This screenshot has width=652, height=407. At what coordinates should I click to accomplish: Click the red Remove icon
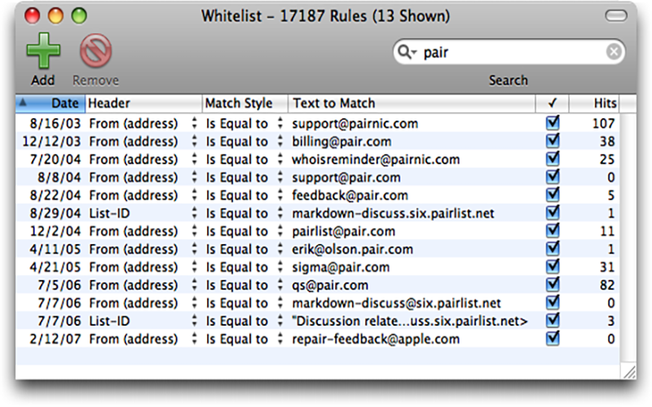tap(95, 50)
